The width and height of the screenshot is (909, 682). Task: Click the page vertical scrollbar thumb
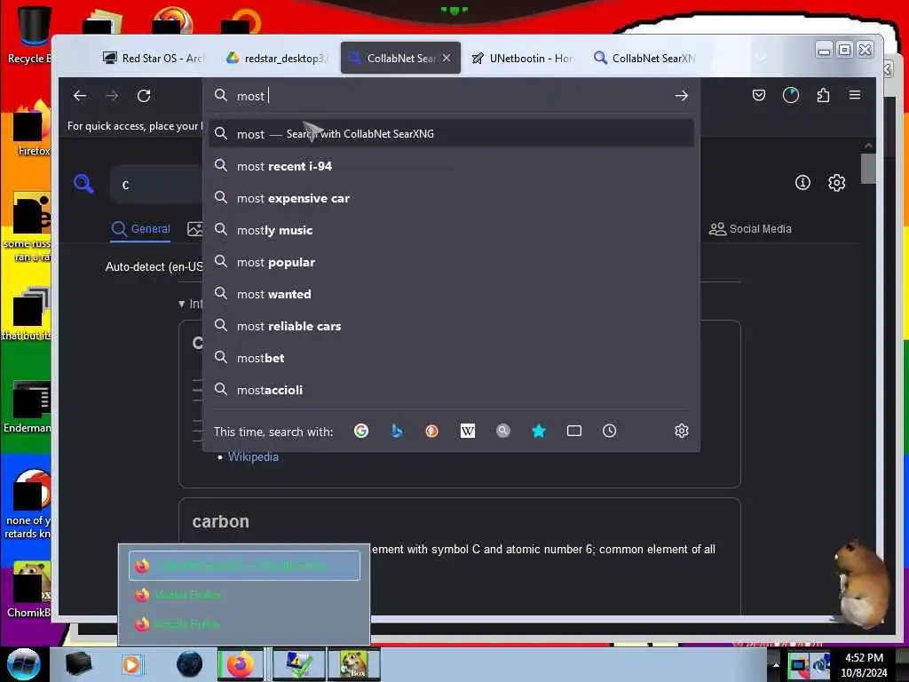[868, 168]
